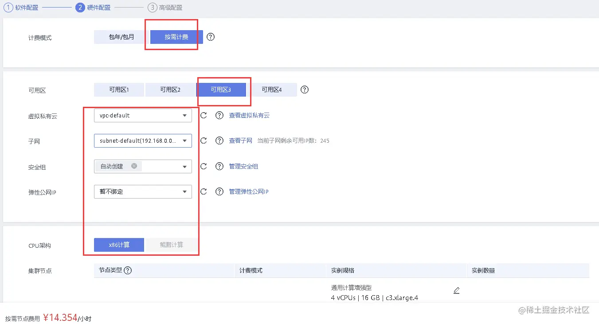
Task: Refresh the elastic public IP list
Action: (204, 191)
